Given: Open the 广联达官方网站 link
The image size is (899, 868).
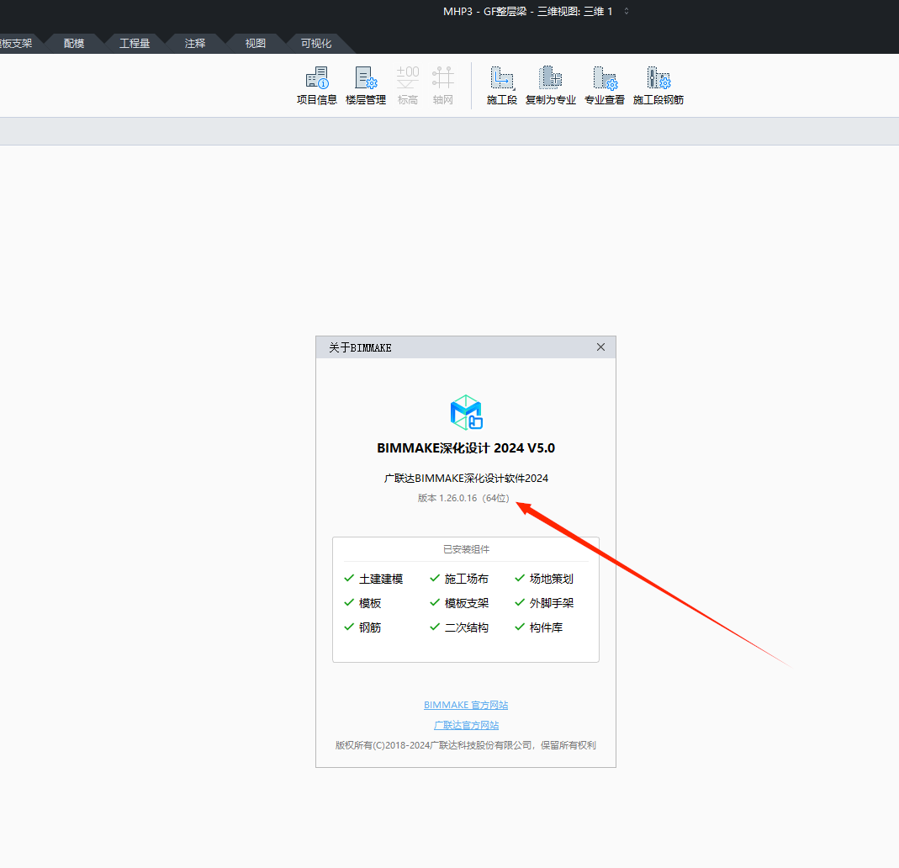Looking at the screenshot, I should point(466,725).
